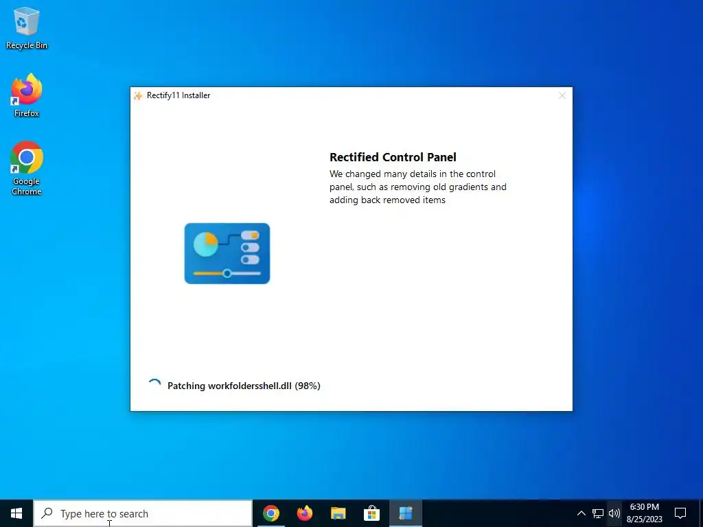Open the clock showing 6:30 PM
The height and width of the screenshot is (527, 703).
click(x=644, y=513)
